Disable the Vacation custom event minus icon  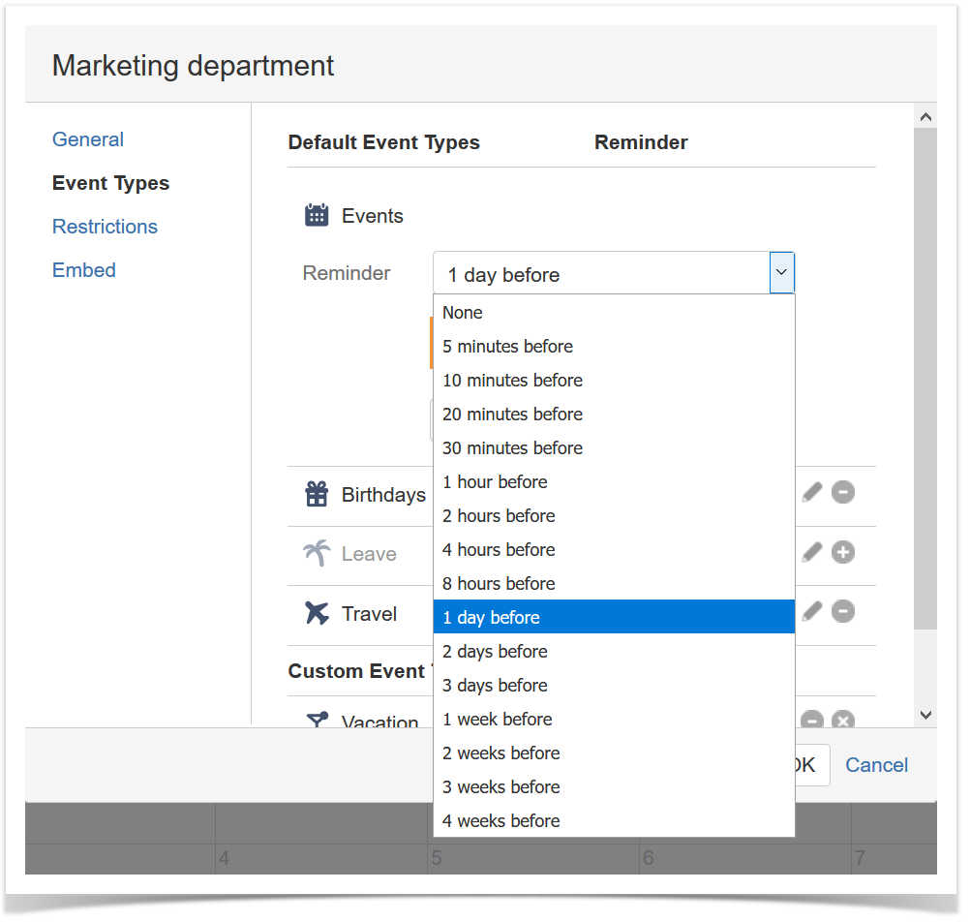[811, 719]
